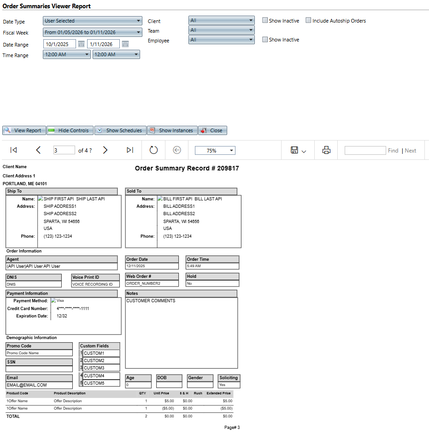429x434 pixels.
Task: Check Include Autoship Orders
Action: click(x=308, y=20)
